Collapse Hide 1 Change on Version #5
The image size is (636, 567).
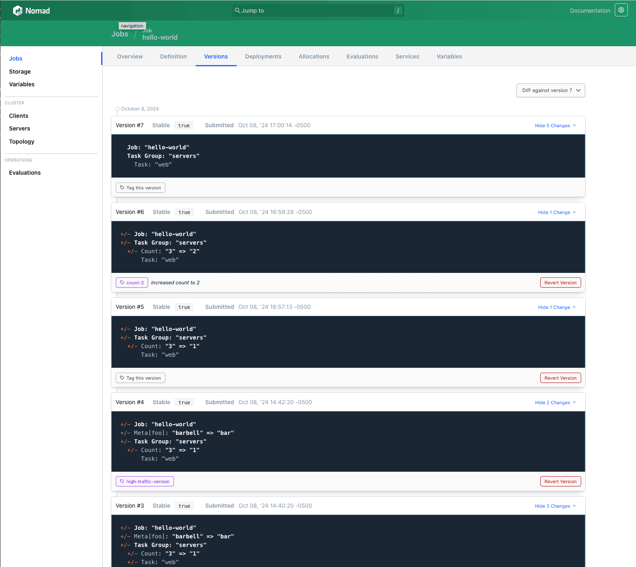coord(557,307)
